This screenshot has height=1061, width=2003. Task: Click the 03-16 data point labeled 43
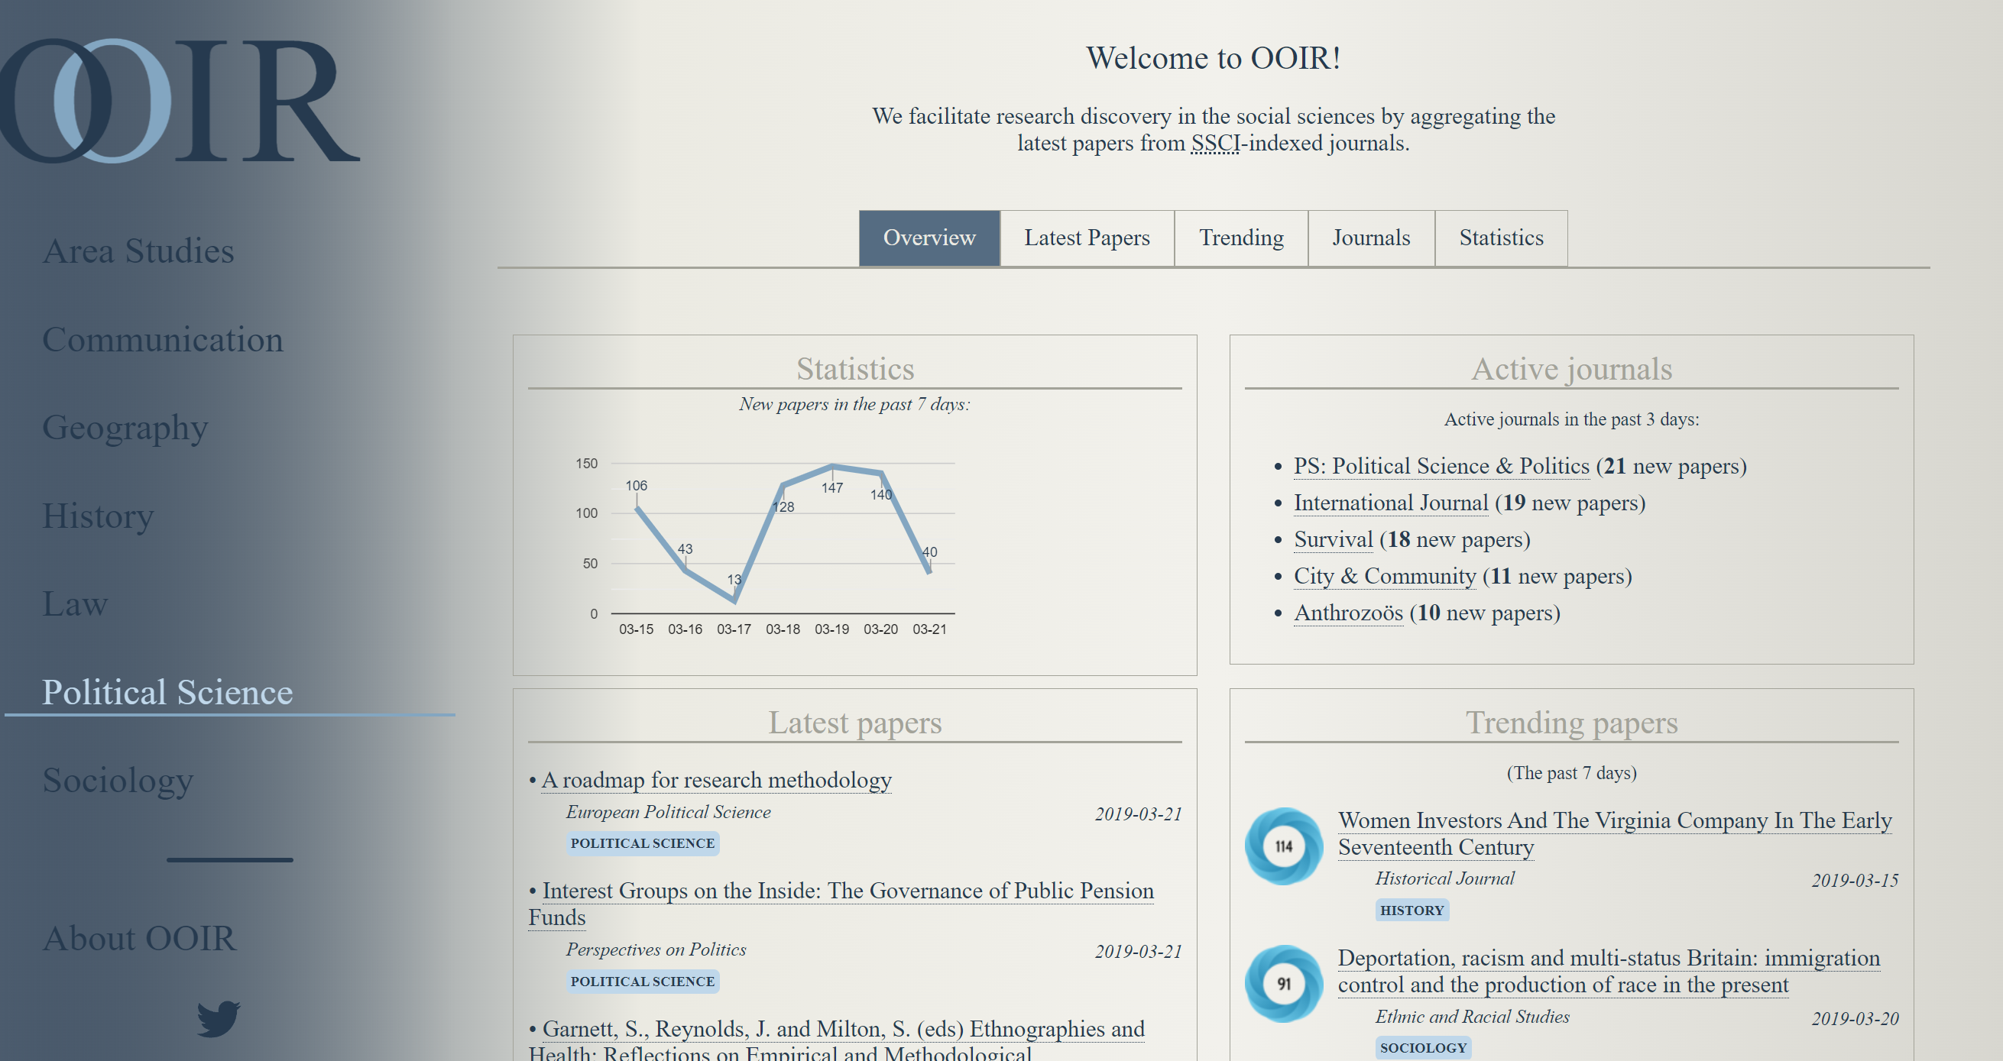[685, 570]
